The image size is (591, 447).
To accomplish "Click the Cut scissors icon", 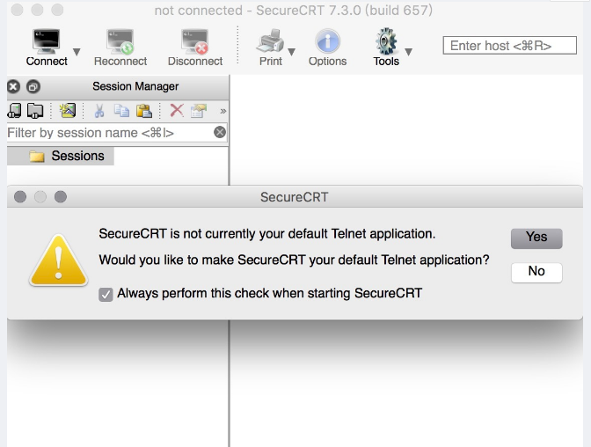I will click(99, 111).
